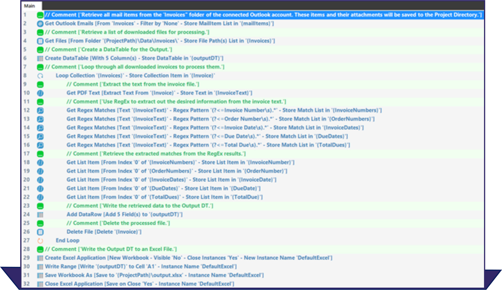This screenshot has height=290, width=502.
Task: Click the loop icon beside Loop Collection
Action: click(x=40, y=76)
